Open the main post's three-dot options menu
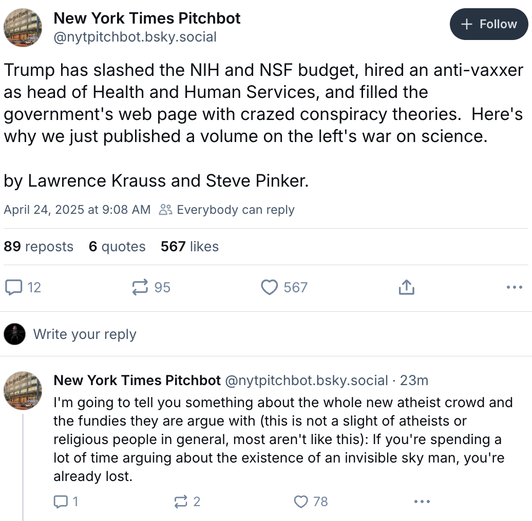Viewport: 532px width, 521px height. 514,287
